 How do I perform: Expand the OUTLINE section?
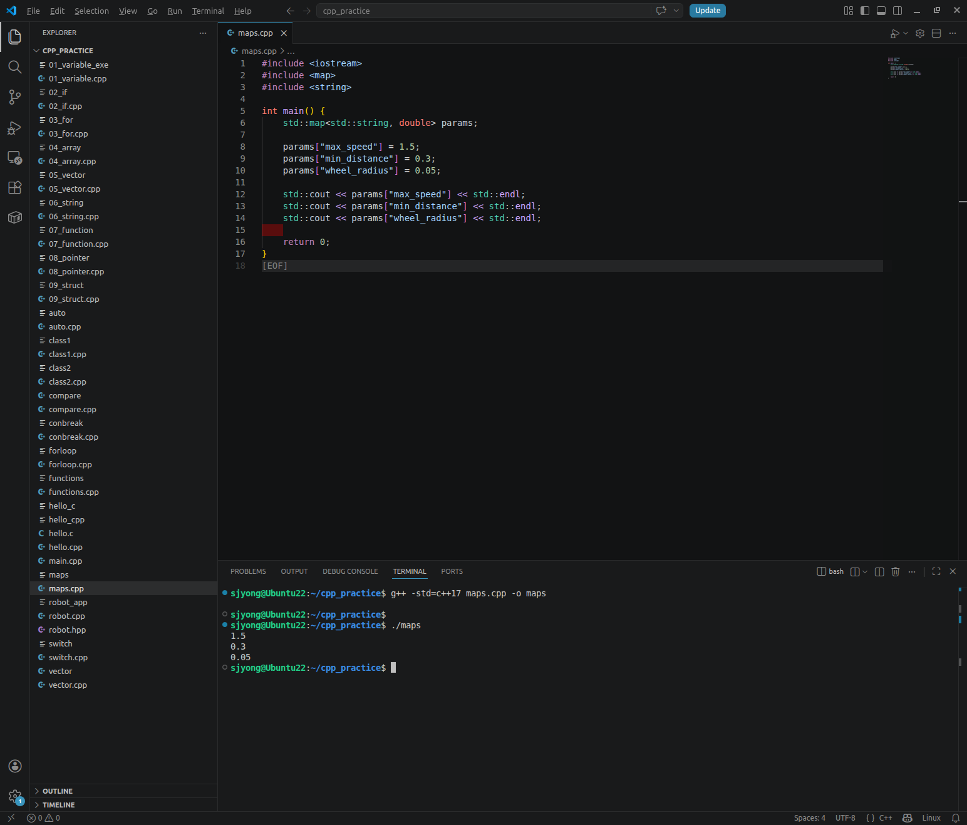[x=123, y=791]
